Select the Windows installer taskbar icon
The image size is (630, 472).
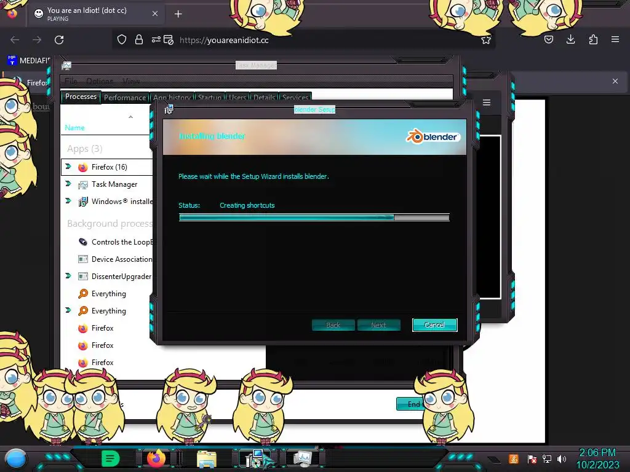[x=256, y=458]
